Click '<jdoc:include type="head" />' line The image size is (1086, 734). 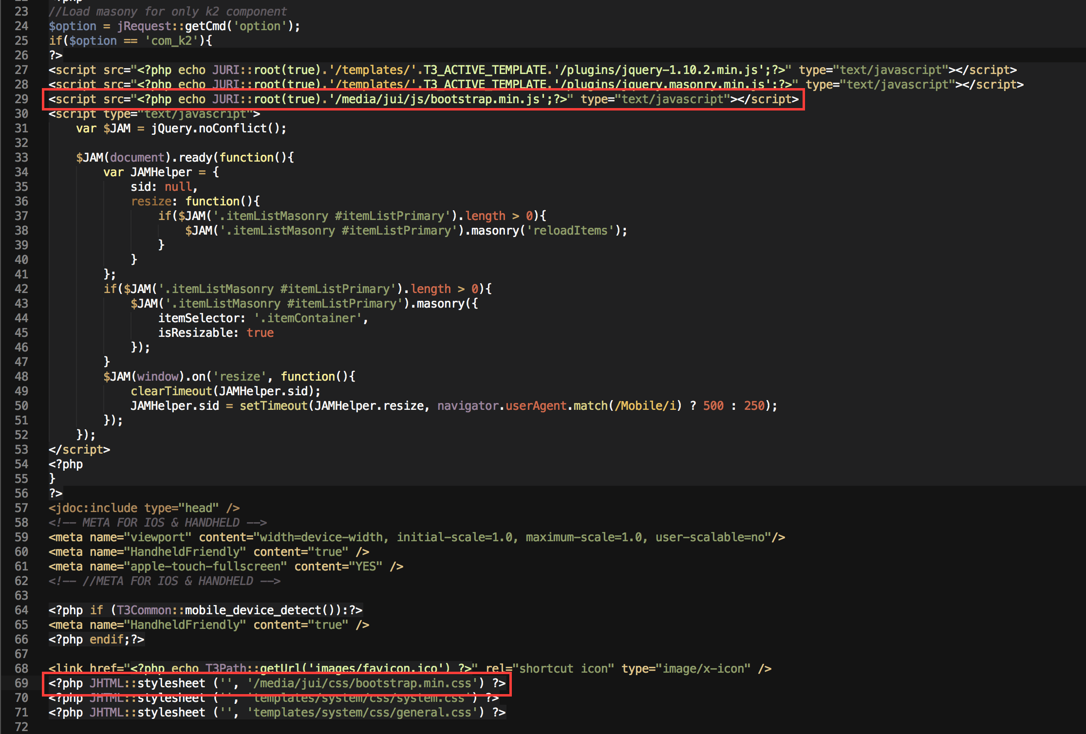pyautogui.click(x=144, y=508)
